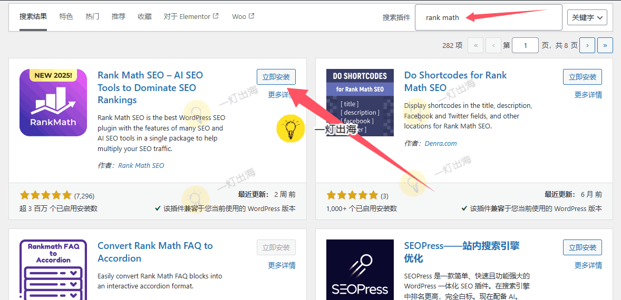Open the 推荐 tab
The height and width of the screenshot is (300, 621).
click(x=119, y=16)
